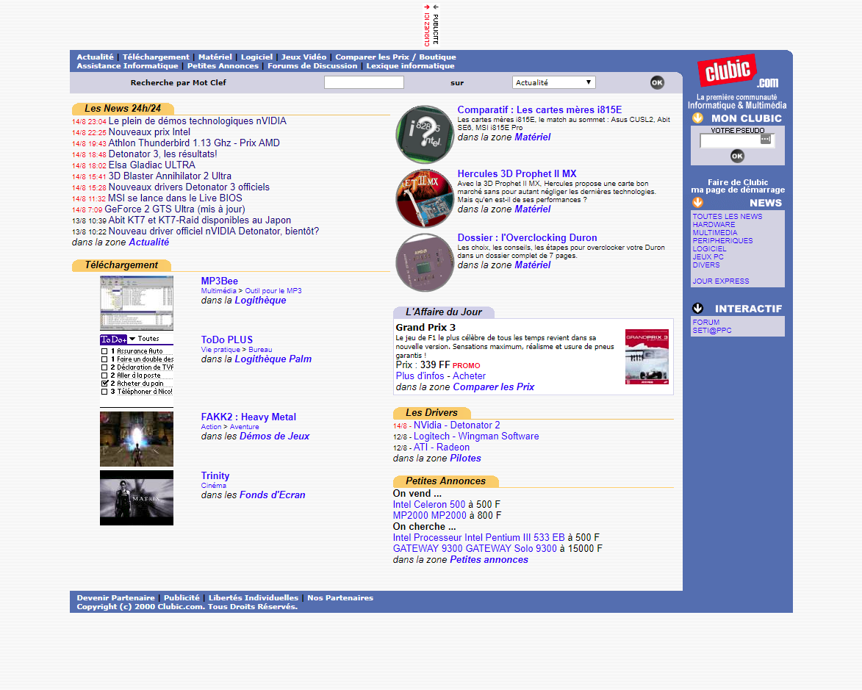Open the Duron overclocking round image
The width and height of the screenshot is (862, 690).
(425, 262)
